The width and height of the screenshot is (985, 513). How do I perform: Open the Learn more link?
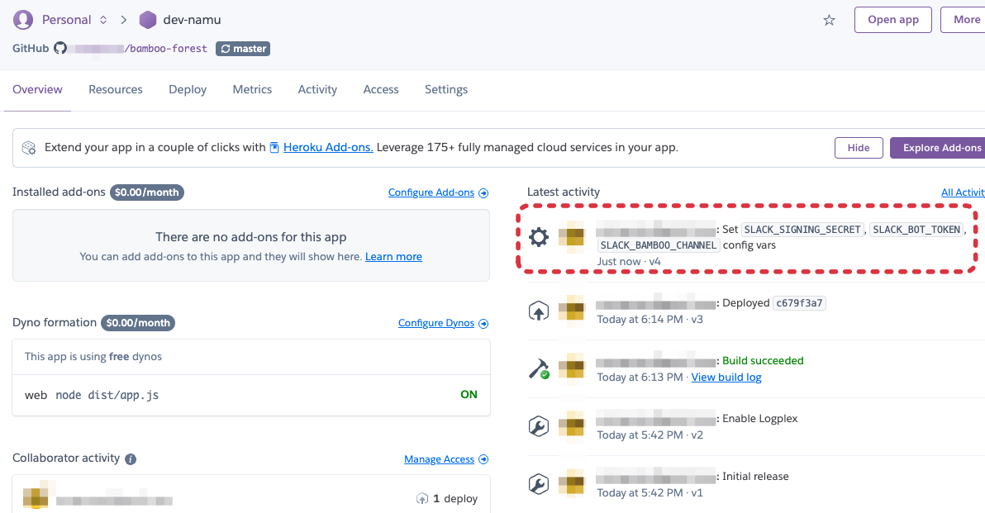pyautogui.click(x=394, y=256)
